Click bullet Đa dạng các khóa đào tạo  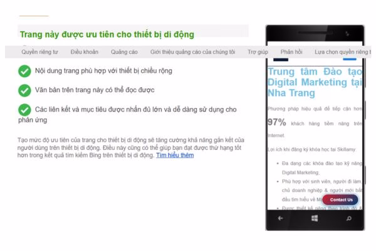click(x=322, y=168)
